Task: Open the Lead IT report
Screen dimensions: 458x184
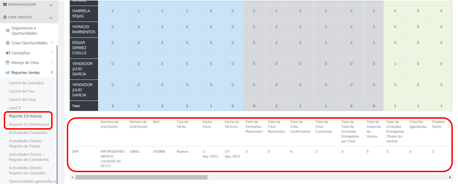Action: click(15, 108)
